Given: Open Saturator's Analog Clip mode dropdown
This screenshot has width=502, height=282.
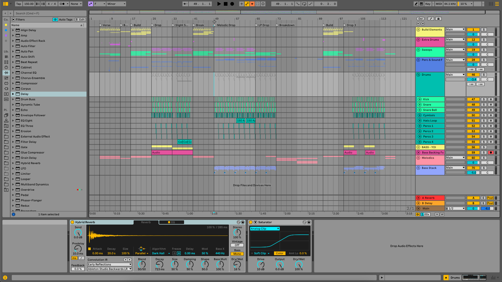Looking at the screenshot, I should [265, 228].
